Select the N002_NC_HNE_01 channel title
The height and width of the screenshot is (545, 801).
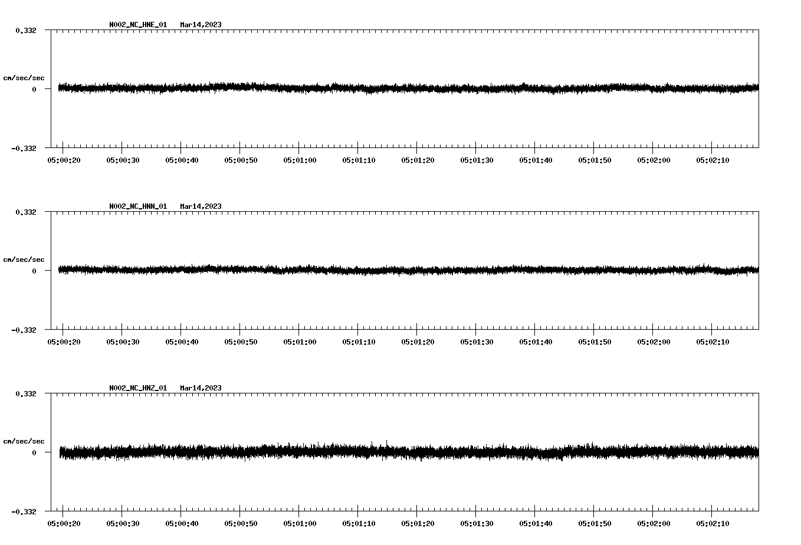(137, 25)
